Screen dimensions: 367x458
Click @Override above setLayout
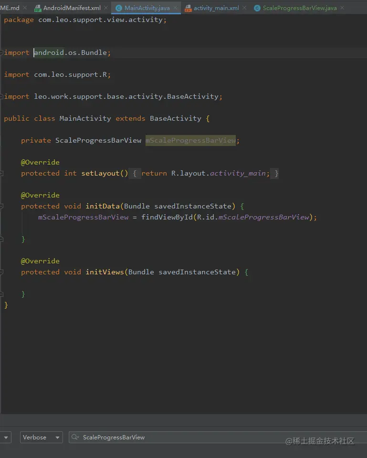click(40, 162)
